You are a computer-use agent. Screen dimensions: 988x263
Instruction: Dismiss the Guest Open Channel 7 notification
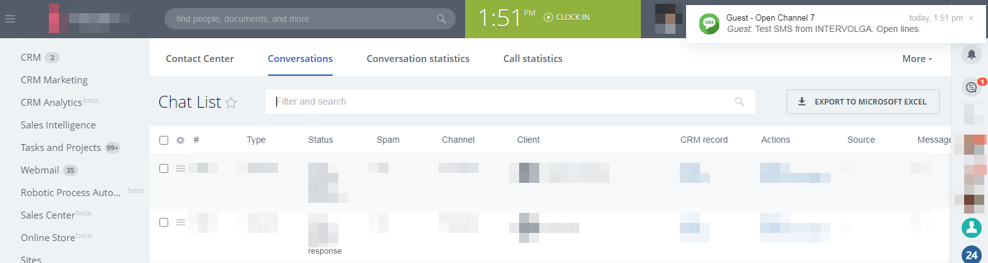pos(971,18)
